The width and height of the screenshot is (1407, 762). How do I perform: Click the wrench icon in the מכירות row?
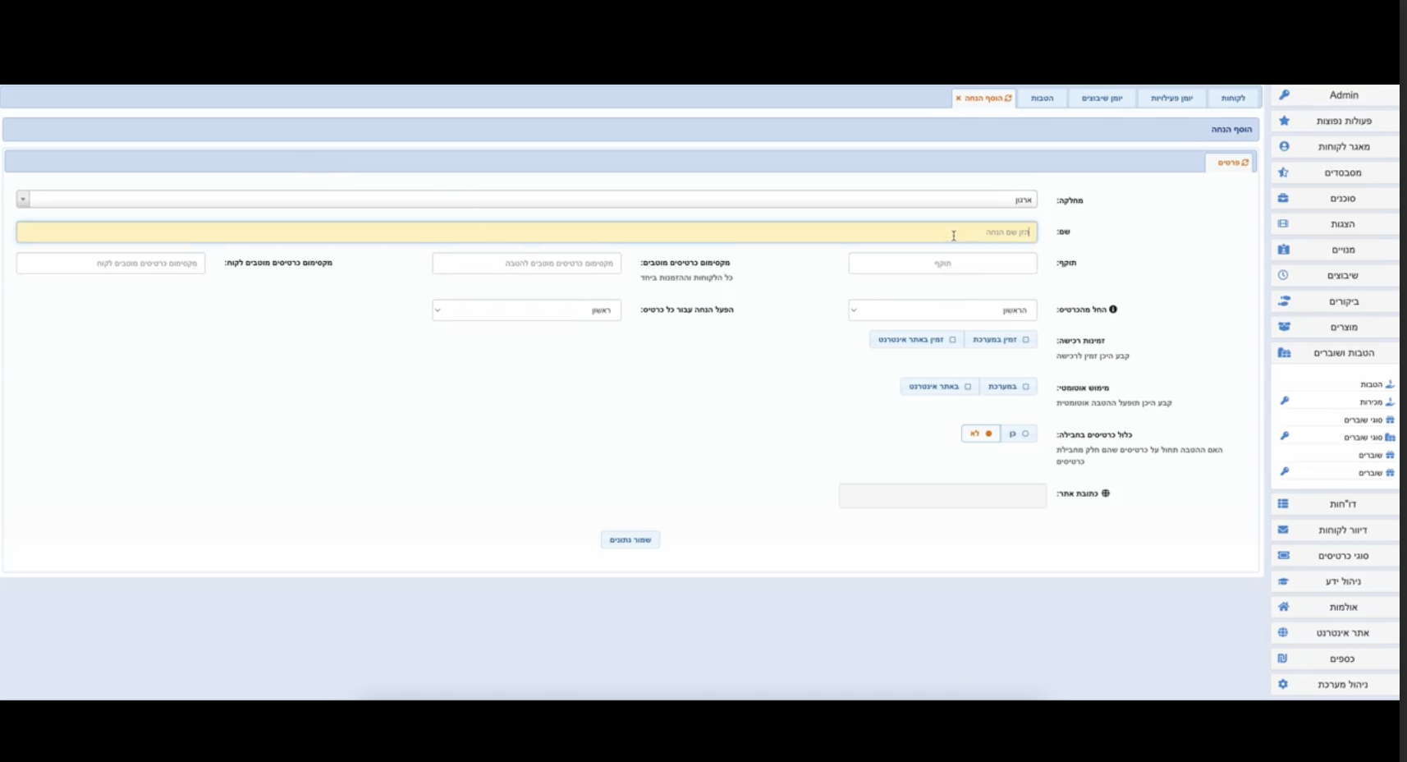click(1285, 401)
